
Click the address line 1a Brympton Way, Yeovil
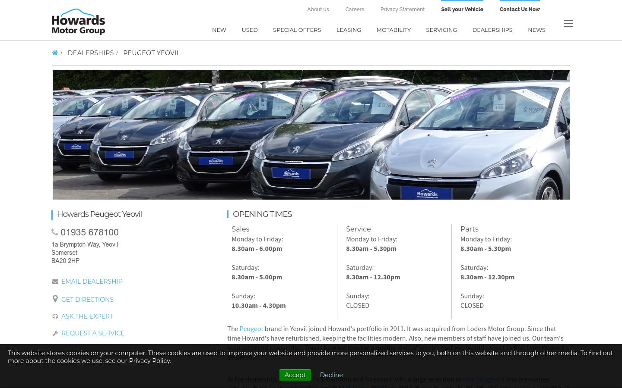85,244
